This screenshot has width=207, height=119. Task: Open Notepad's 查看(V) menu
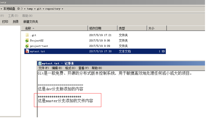(x=84, y=68)
